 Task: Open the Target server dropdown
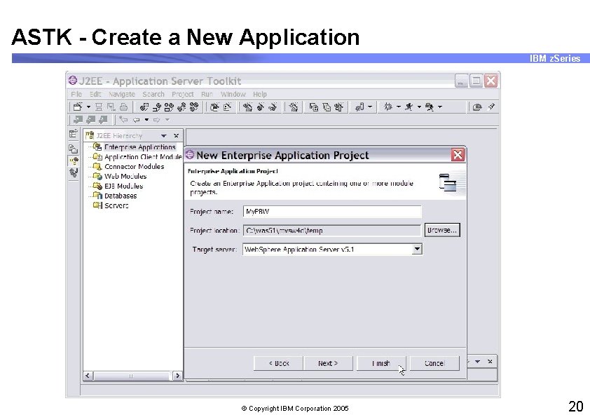tap(417, 249)
